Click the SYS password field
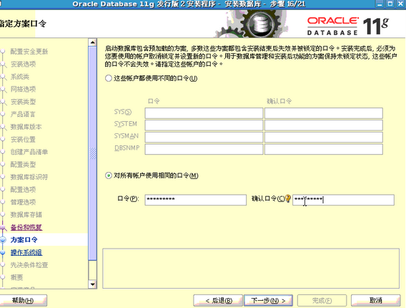Image resolution: width=406 pixels, height=308 pixels. point(204,113)
